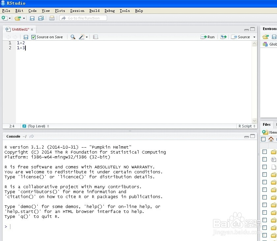Image resolution: width=277 pixels, height=241 pixels.
Task: Switch to the Files tab
Action: pos(266,124)
